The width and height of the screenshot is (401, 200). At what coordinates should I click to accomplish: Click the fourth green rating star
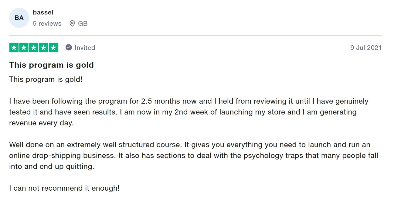click(43, 47)
